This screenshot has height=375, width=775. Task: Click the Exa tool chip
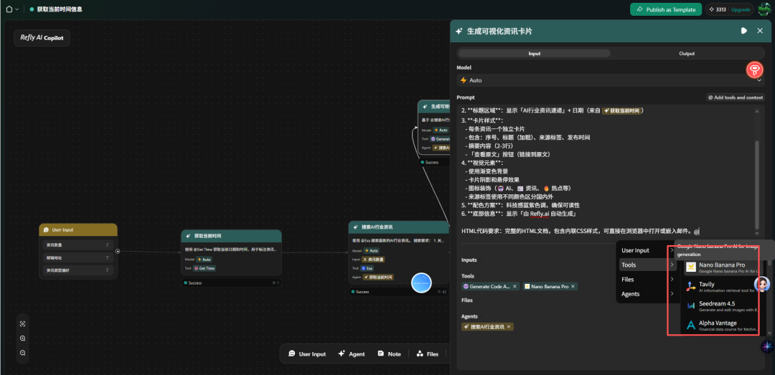367,268
